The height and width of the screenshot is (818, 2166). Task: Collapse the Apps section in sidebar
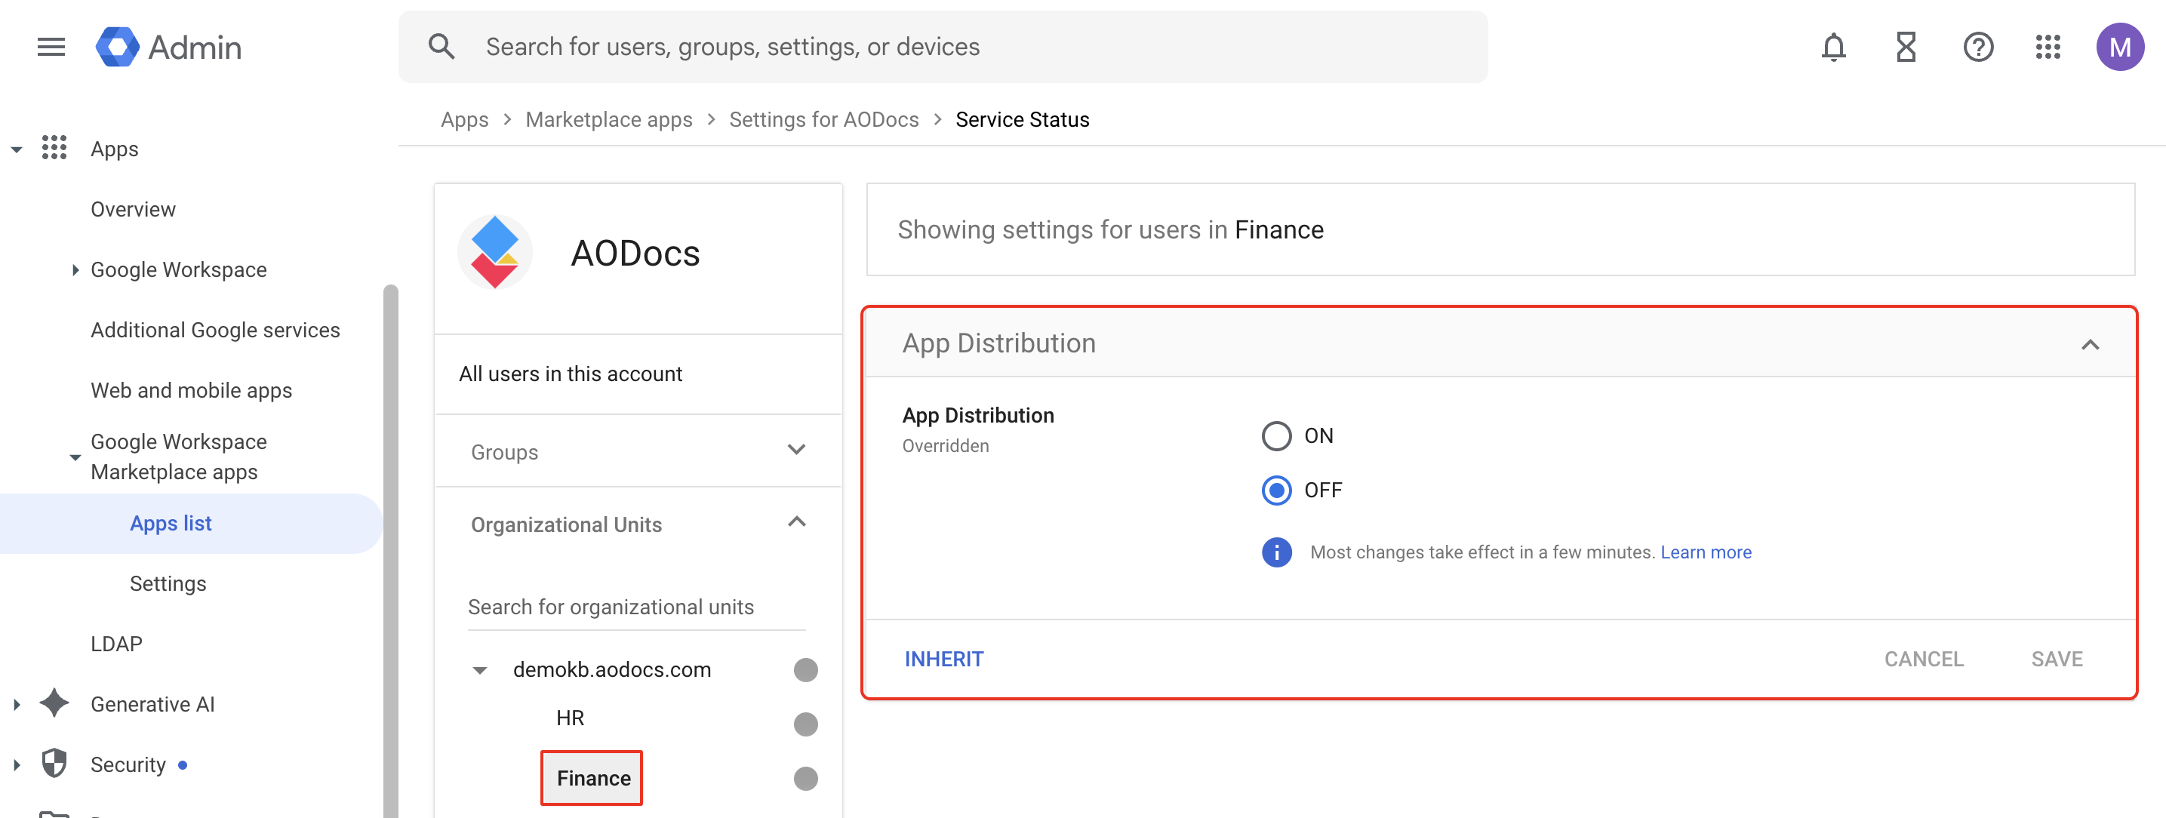click(x=16, y=149)
